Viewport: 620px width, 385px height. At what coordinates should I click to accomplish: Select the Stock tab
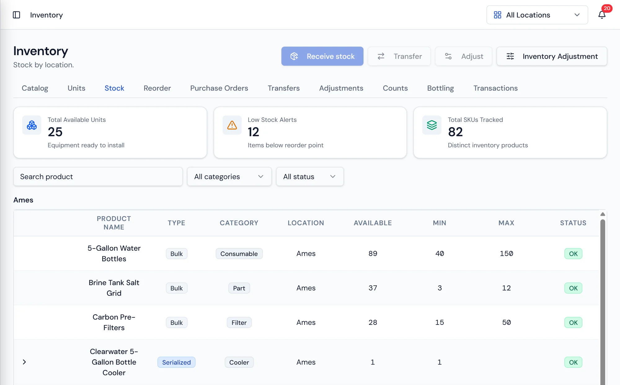(114, 88)
